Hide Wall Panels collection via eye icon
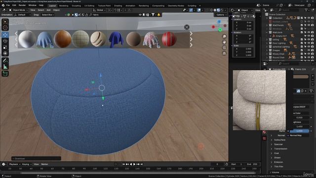The width and height of the screenshot is (316, 178). [309, 25]
